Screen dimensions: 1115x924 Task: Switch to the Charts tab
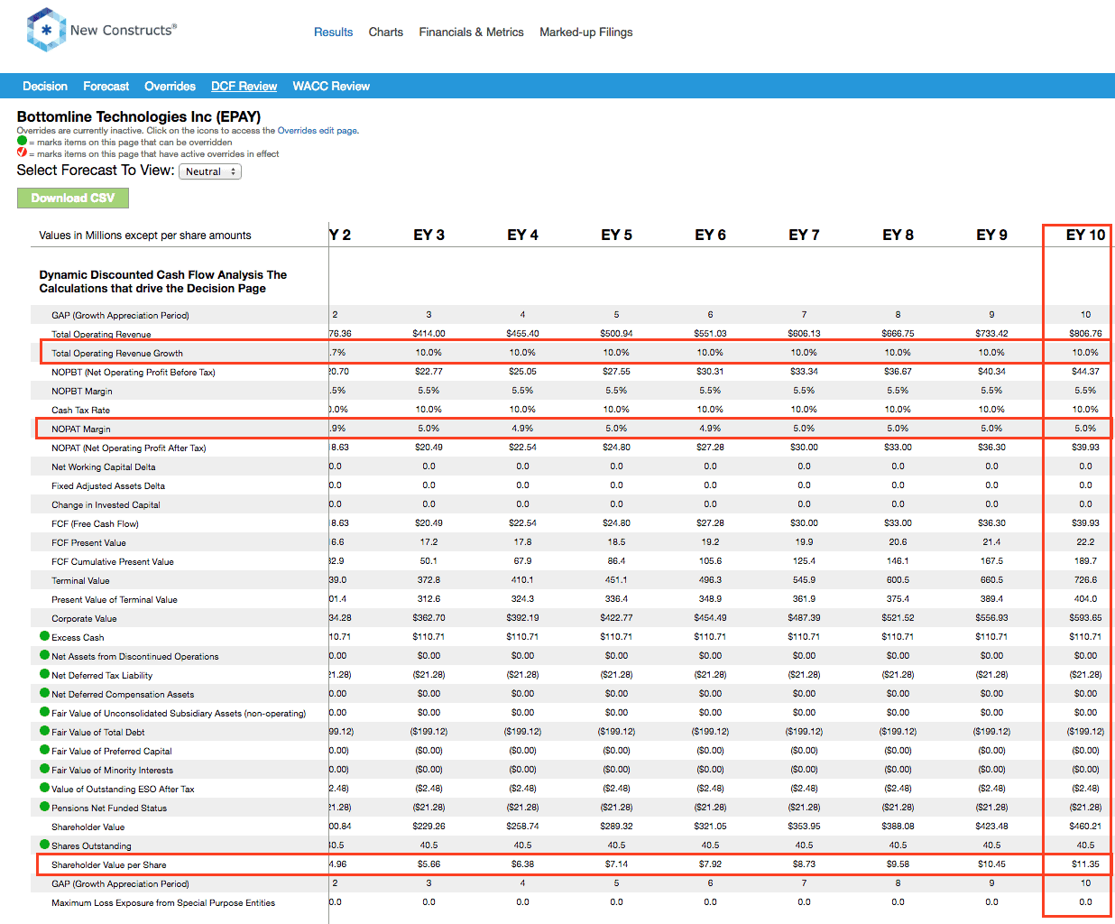click(386, 32)
